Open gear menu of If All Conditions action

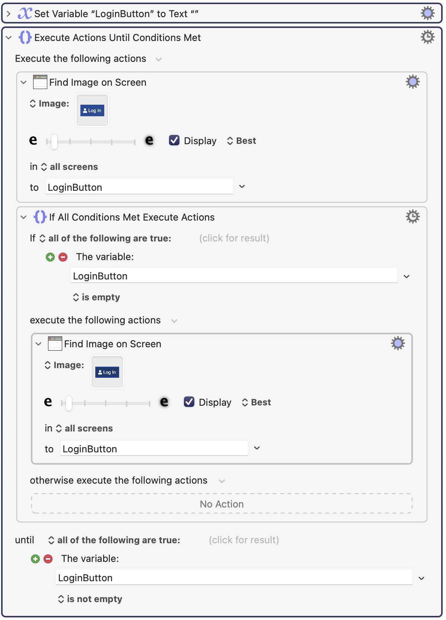click(x=412, y=216)
